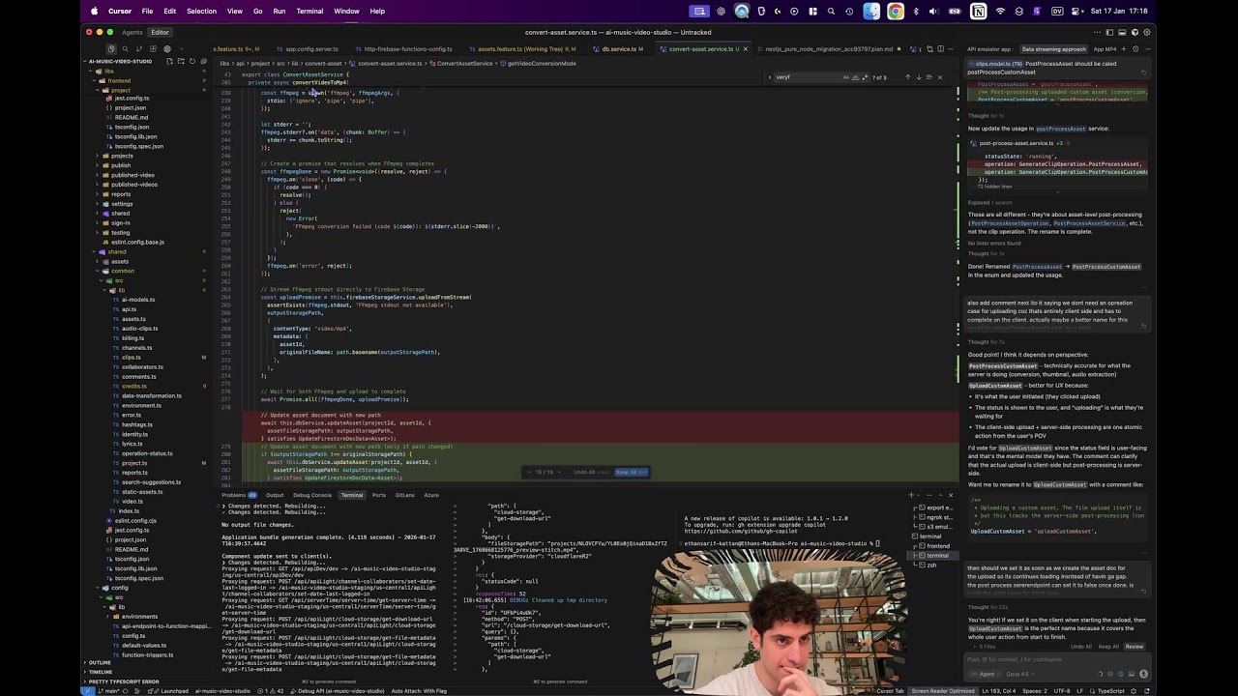Screen dimensions: 1238x696
Task: Open credits.ts file in explorer
Action: tap(133, 387)
